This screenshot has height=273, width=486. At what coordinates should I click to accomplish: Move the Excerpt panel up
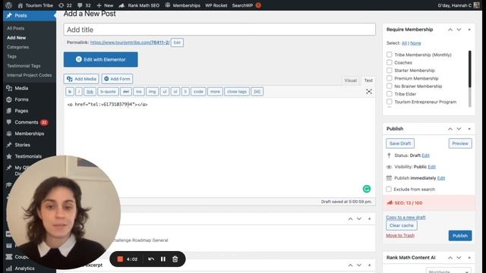(x=350, y=265)
